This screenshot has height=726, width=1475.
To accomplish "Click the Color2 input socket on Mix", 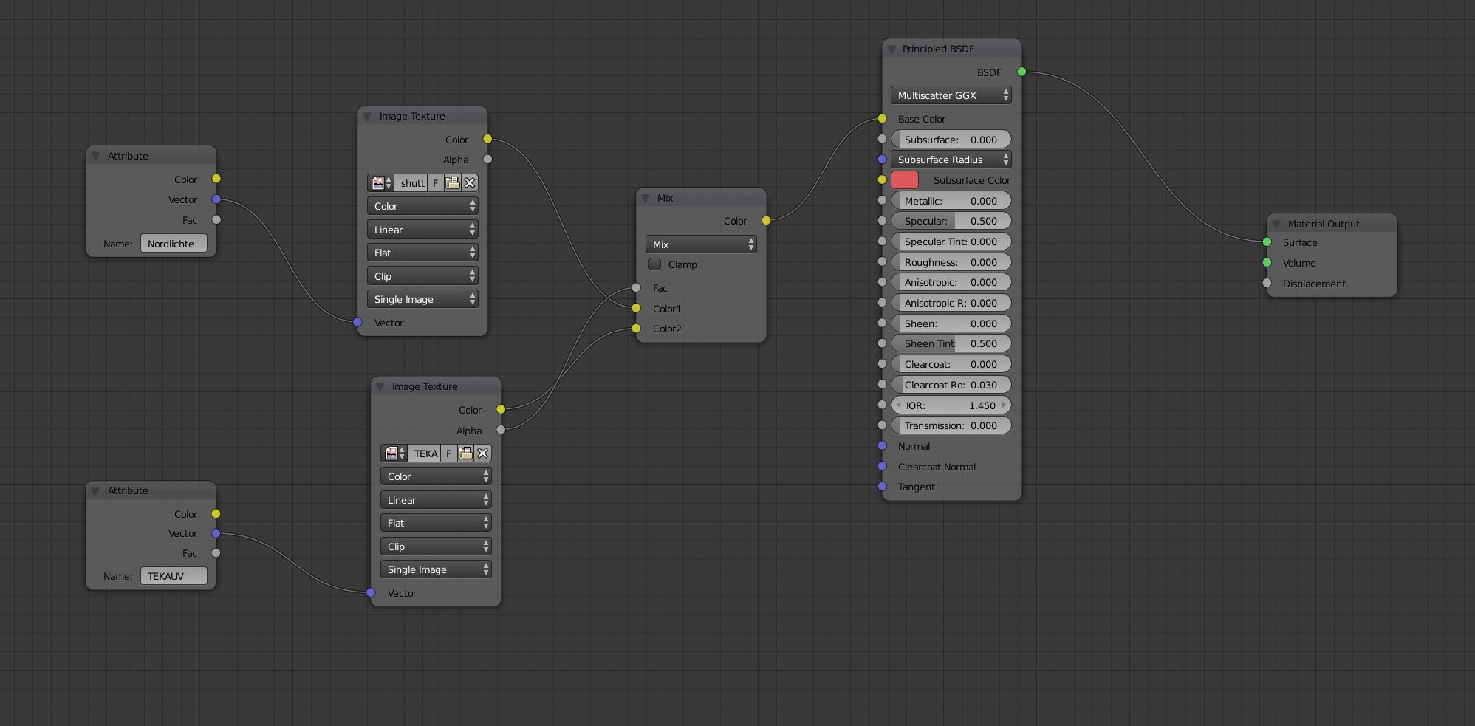I will click(636, 328).
